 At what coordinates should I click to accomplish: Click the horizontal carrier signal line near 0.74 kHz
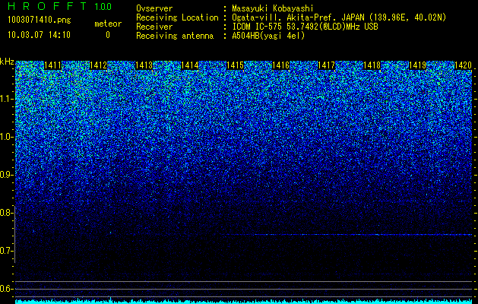[x=347, y=235]
